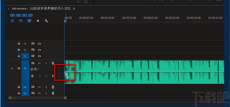Click right handle of zoom scrollbar
Image resolution: width=230 pixels, height=107 pixels.
[65, 98]
